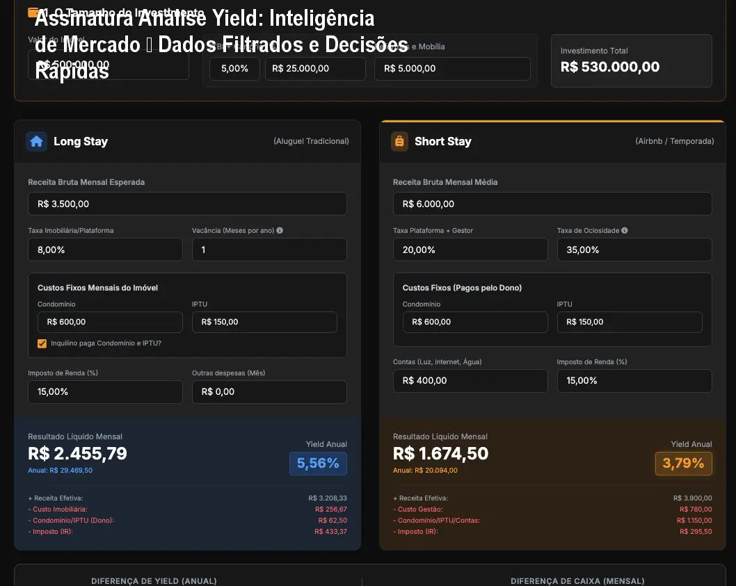This screenshot has width=736, height=586.
Task: Edit the Long Stay IPTU R$ 150,00 field
Action: [264, 322]
